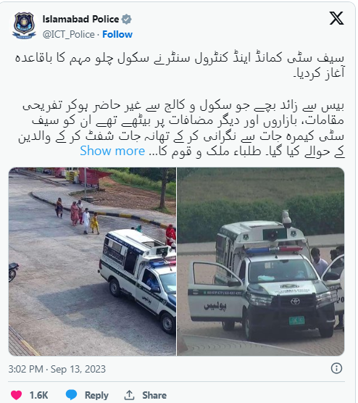This screenshot has height=403, width=358.
Task: Click the Islamabad Police badge avatar
Action: click(24, 25)
